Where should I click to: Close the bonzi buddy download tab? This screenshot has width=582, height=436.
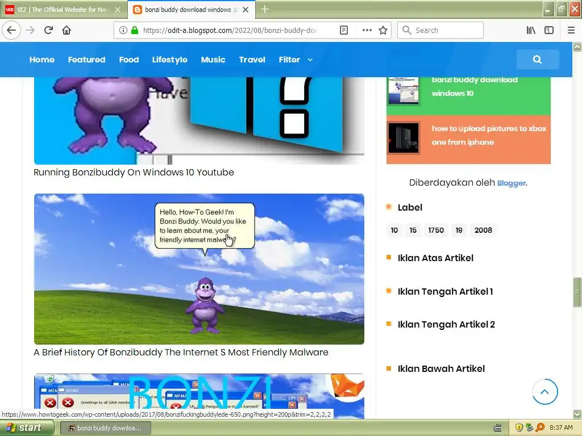[246, 10]
